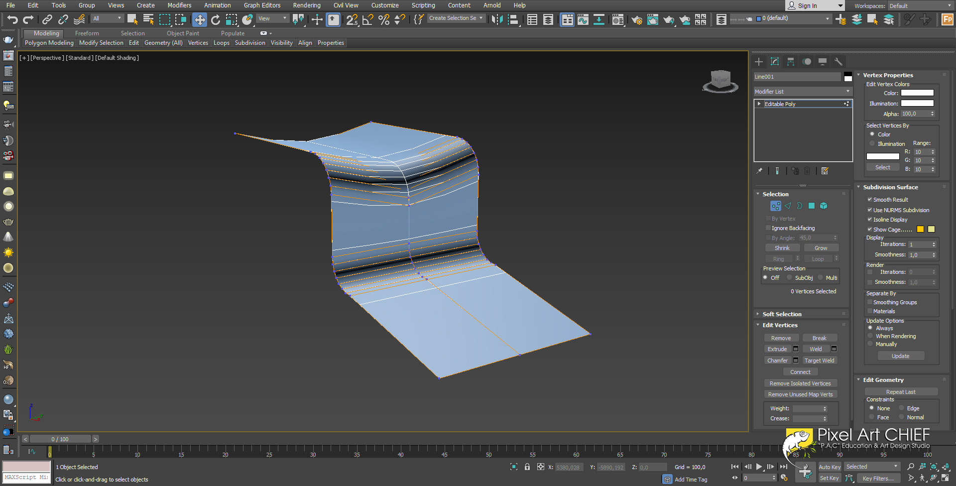Select Vertex sub-object level
Screen dimensions: 956x486
click(x=776, y=206)
